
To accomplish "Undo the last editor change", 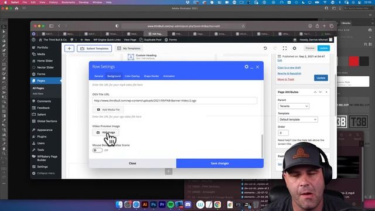I will (265, 48).
